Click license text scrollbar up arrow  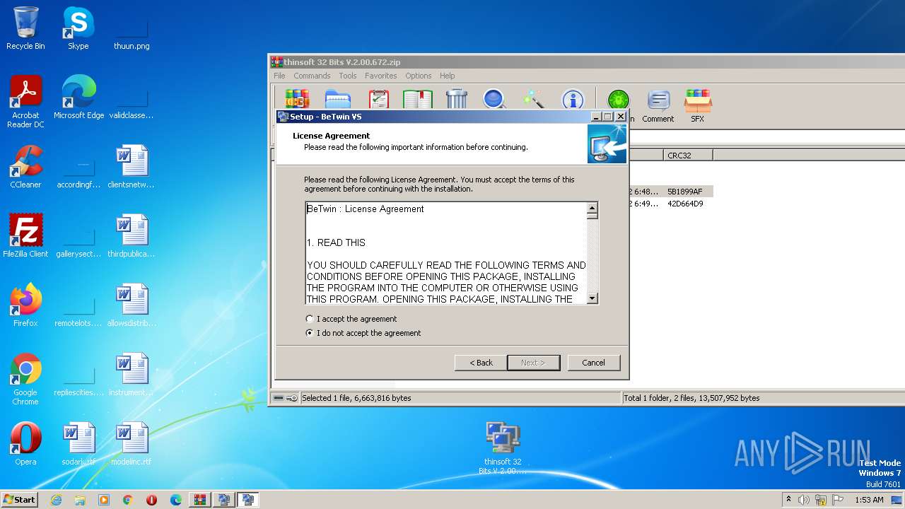592,208
